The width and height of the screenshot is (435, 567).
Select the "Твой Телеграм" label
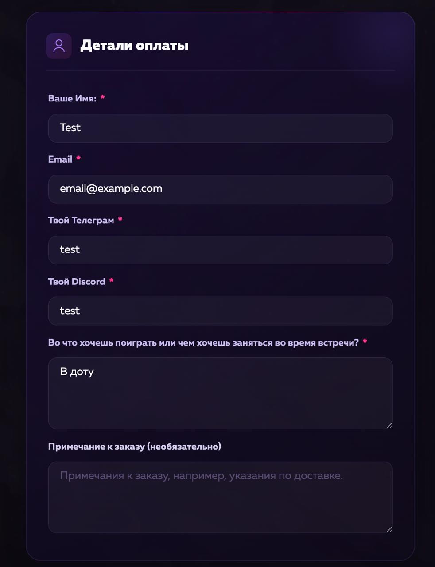(81, 220)
